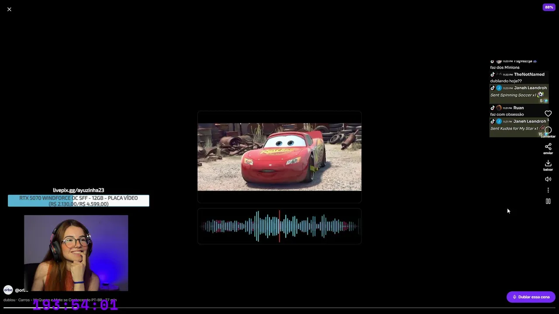Image resolution: width=559 pixels, height=314 pixels.
Task: Click the Lightning McQueen video frame
Action: [x=279, y=157]
